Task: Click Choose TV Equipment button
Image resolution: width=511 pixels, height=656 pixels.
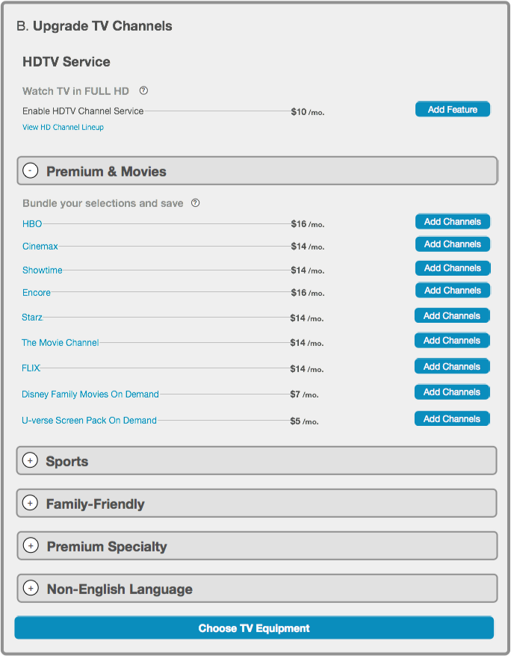Action: coord(254,628)
